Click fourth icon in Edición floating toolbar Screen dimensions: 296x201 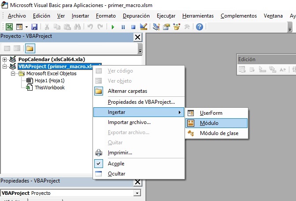pos(273,69)
